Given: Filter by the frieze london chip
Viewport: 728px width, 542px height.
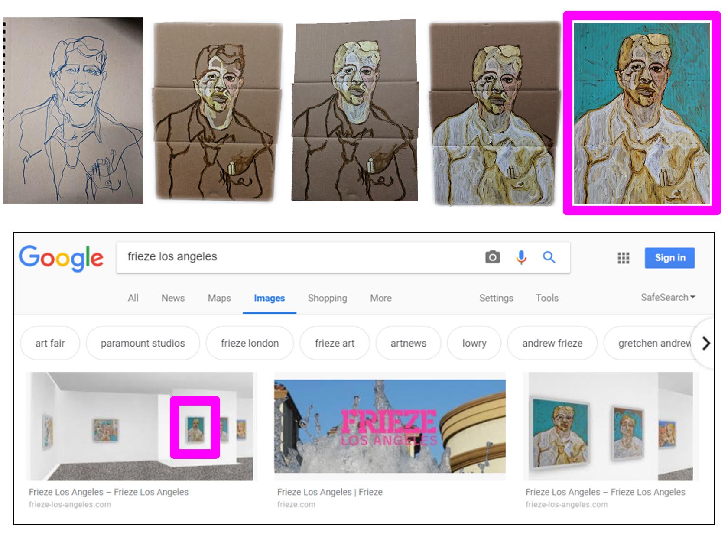Looking at the screenshot, I should click(250, 343).
